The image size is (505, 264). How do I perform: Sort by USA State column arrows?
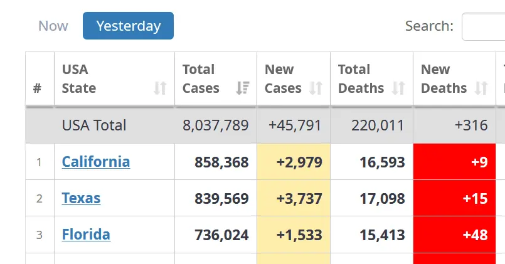[x=160, y=88]
